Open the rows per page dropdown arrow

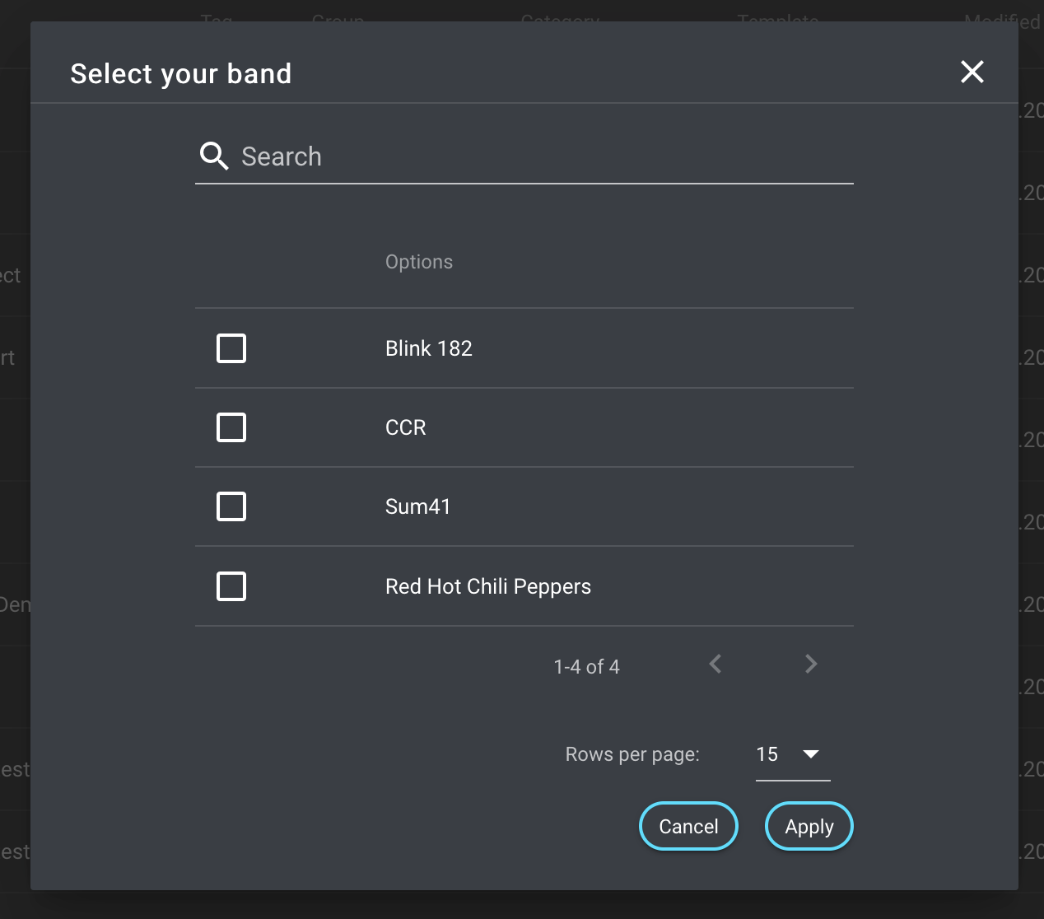click(811, 754)
